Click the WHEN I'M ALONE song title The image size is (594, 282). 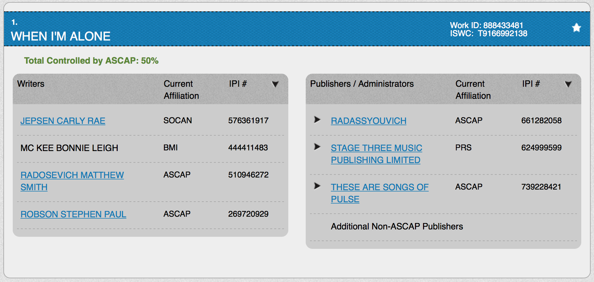(x=61, y=36)
